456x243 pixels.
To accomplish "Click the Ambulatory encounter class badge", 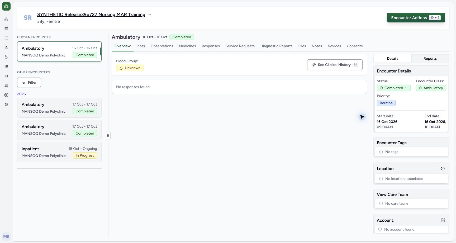I will coord(431,88).
